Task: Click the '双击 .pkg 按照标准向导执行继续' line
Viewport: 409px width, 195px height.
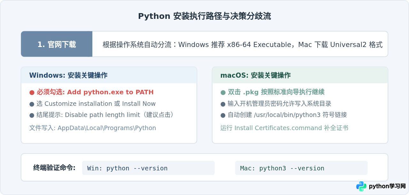Action: 272,92
